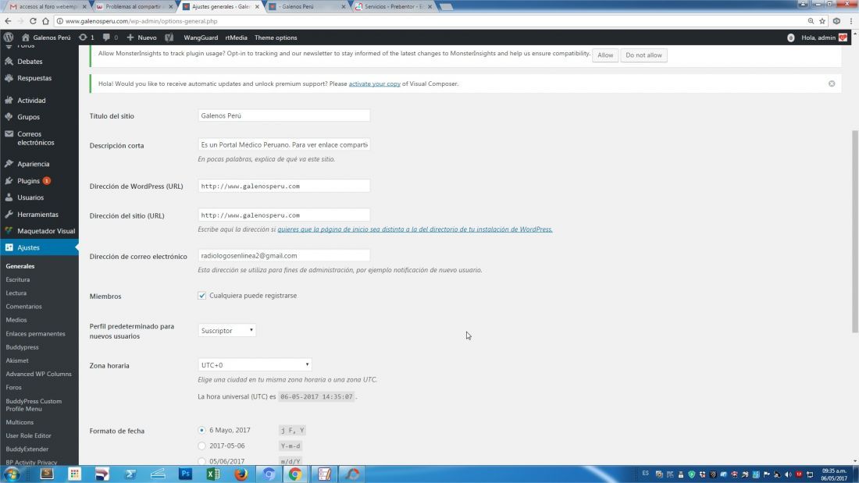Open the Hola, admin account menu
The image size is (859, 483).
[x=824, y=37]
